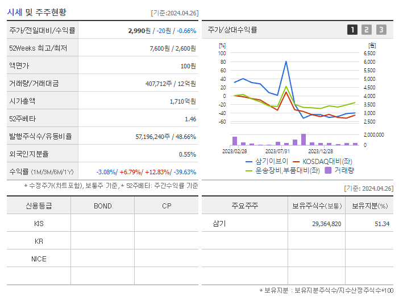This screenshot has width=399, height=299.
Task: Switch to chart tab 3
Action: (381, 30)
